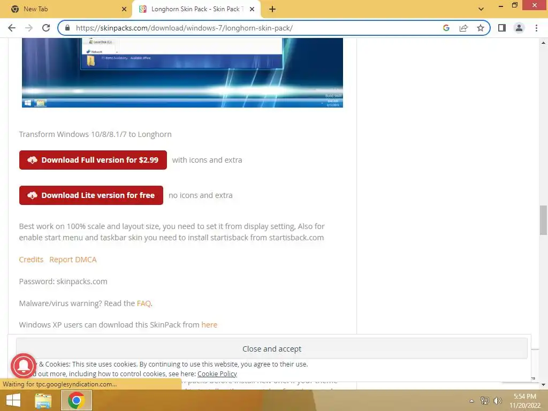This screenshot has height=411, width=548.
Task: Select the Longhorn Skin Pack tab
Action: pos(196,9)
